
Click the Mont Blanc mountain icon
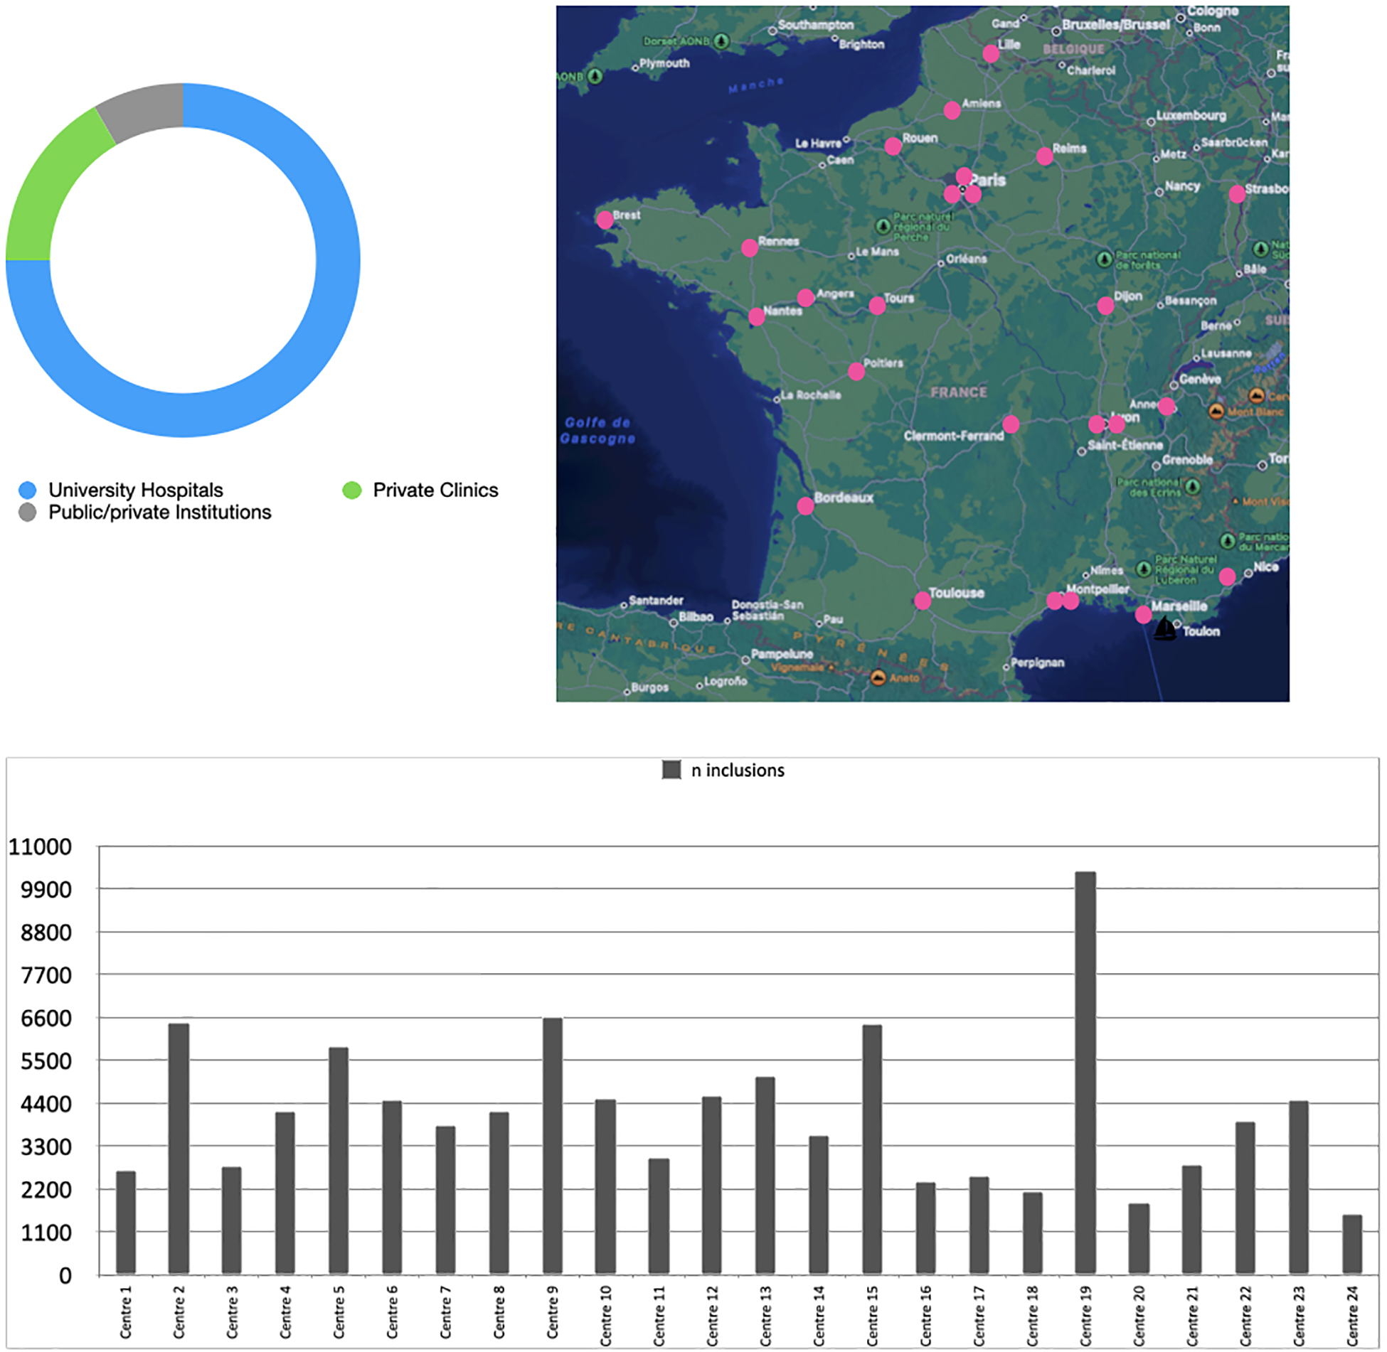1216,411
